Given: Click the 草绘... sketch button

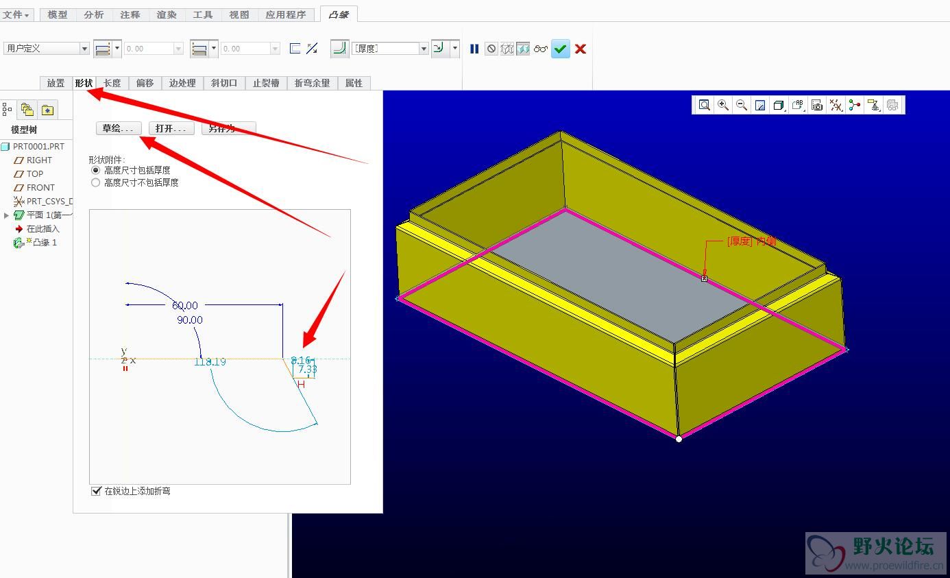Looking at the screenshot, I should [x=119, y=128].
